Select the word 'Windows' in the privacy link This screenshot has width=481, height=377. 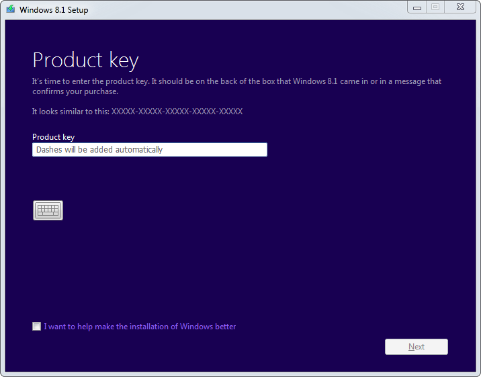[196, 327]
